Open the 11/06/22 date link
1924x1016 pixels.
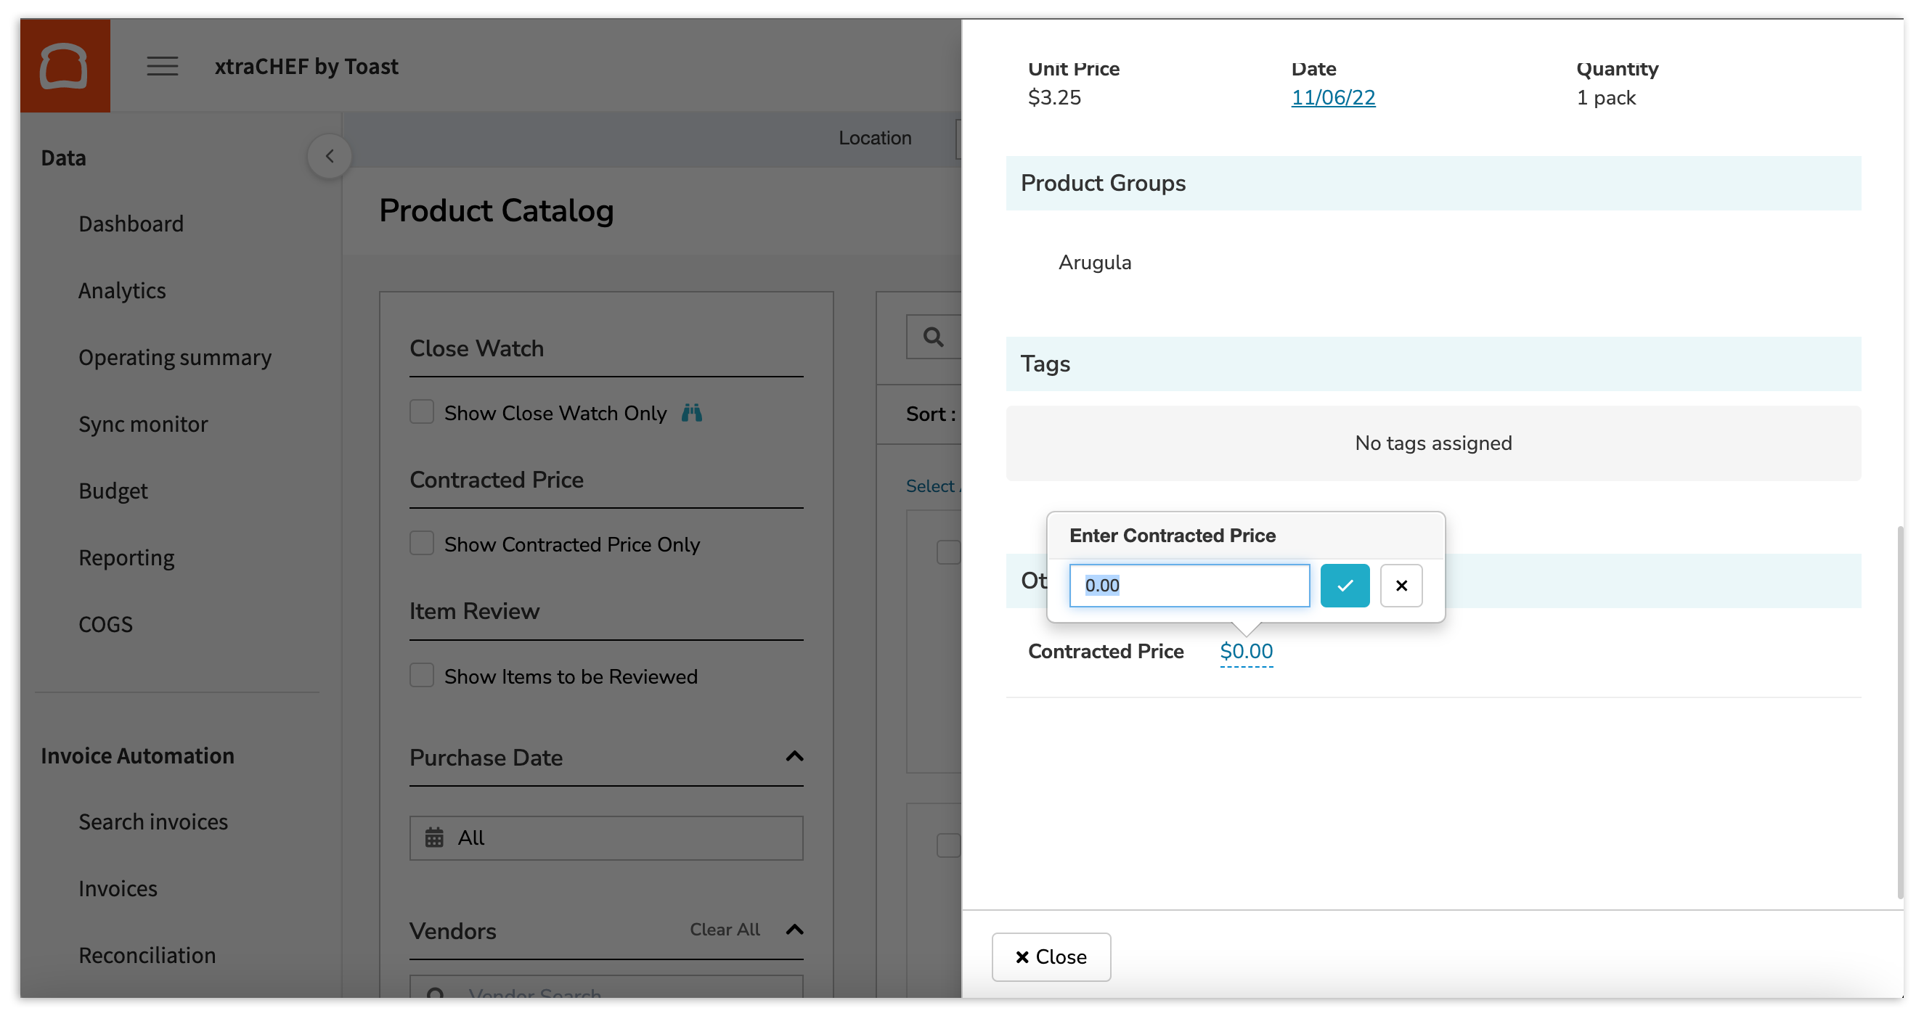[1333, 97]
